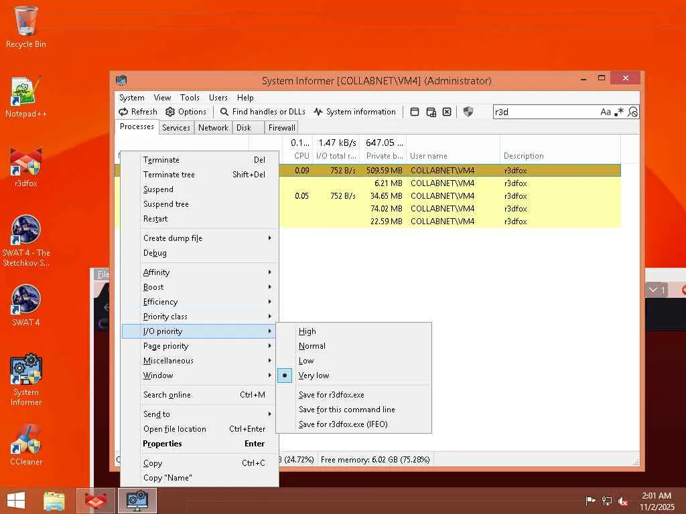Expand the Efficiency submenu

pos(200,302)
